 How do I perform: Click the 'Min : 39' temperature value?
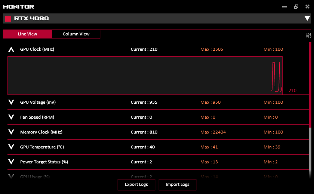tap(272, 147)
